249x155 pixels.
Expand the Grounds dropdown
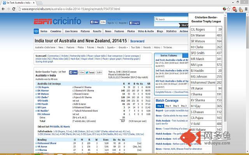tap(123, 47)
